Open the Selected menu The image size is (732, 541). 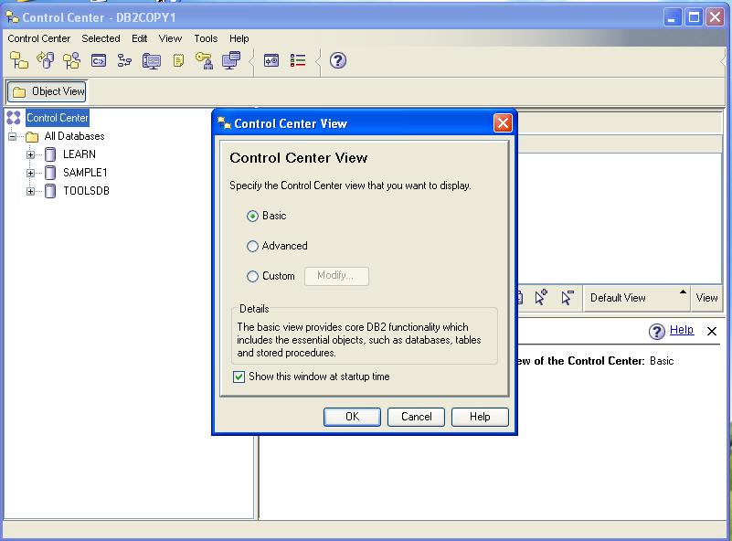(x=101, y=38)
